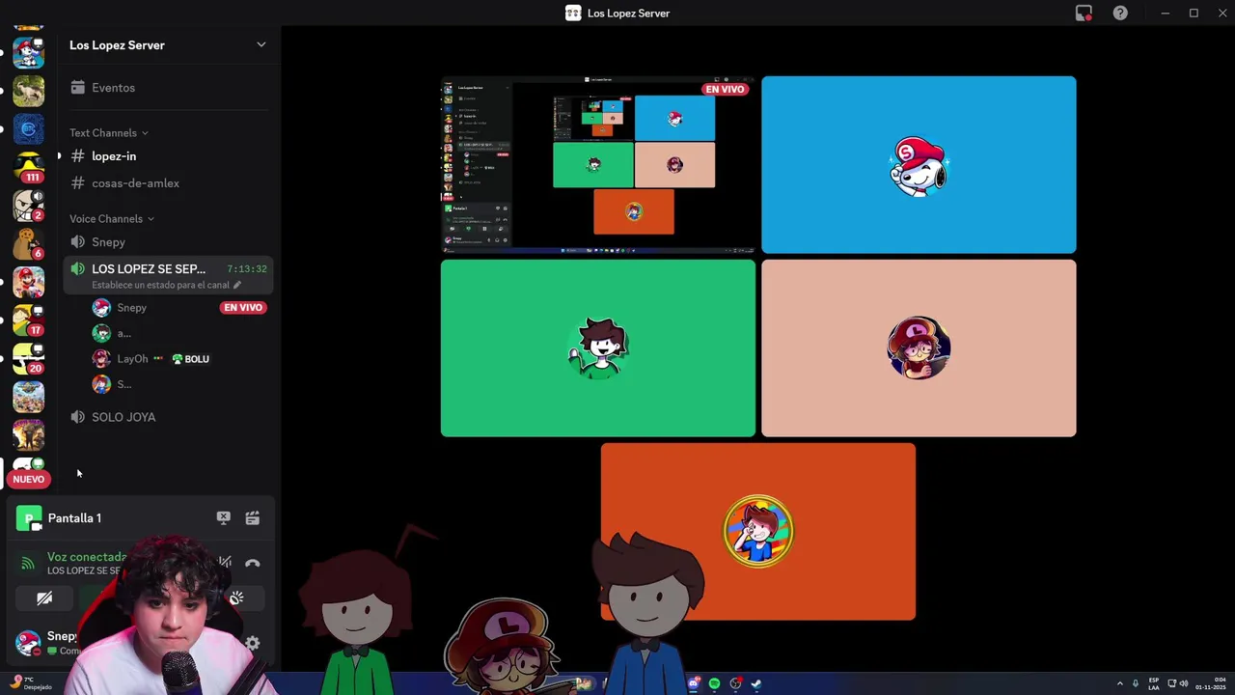Open the cookie server icon with badge 6

tap(28, 243)
